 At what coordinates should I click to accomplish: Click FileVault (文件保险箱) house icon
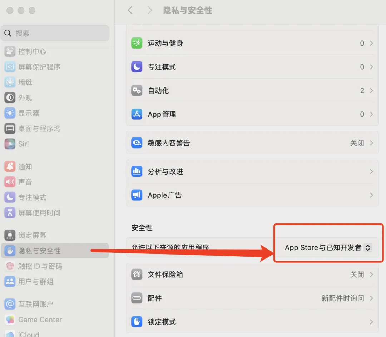(x=137, y=274)
